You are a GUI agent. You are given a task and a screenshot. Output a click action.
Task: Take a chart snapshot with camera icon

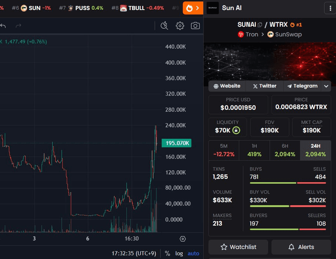pyautogui.click(x=195, y=26)
